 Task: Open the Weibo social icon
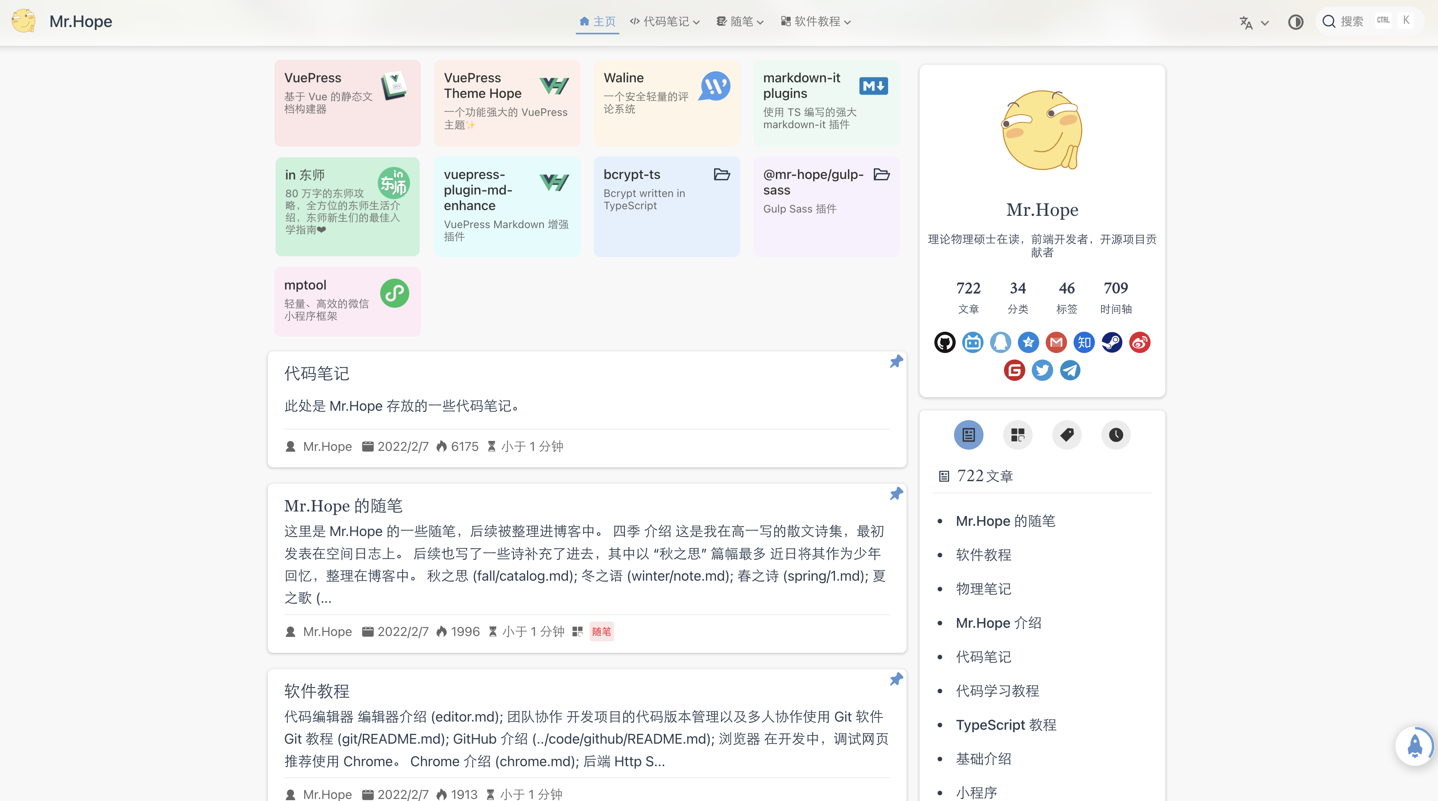click(x=1140, y=342)
